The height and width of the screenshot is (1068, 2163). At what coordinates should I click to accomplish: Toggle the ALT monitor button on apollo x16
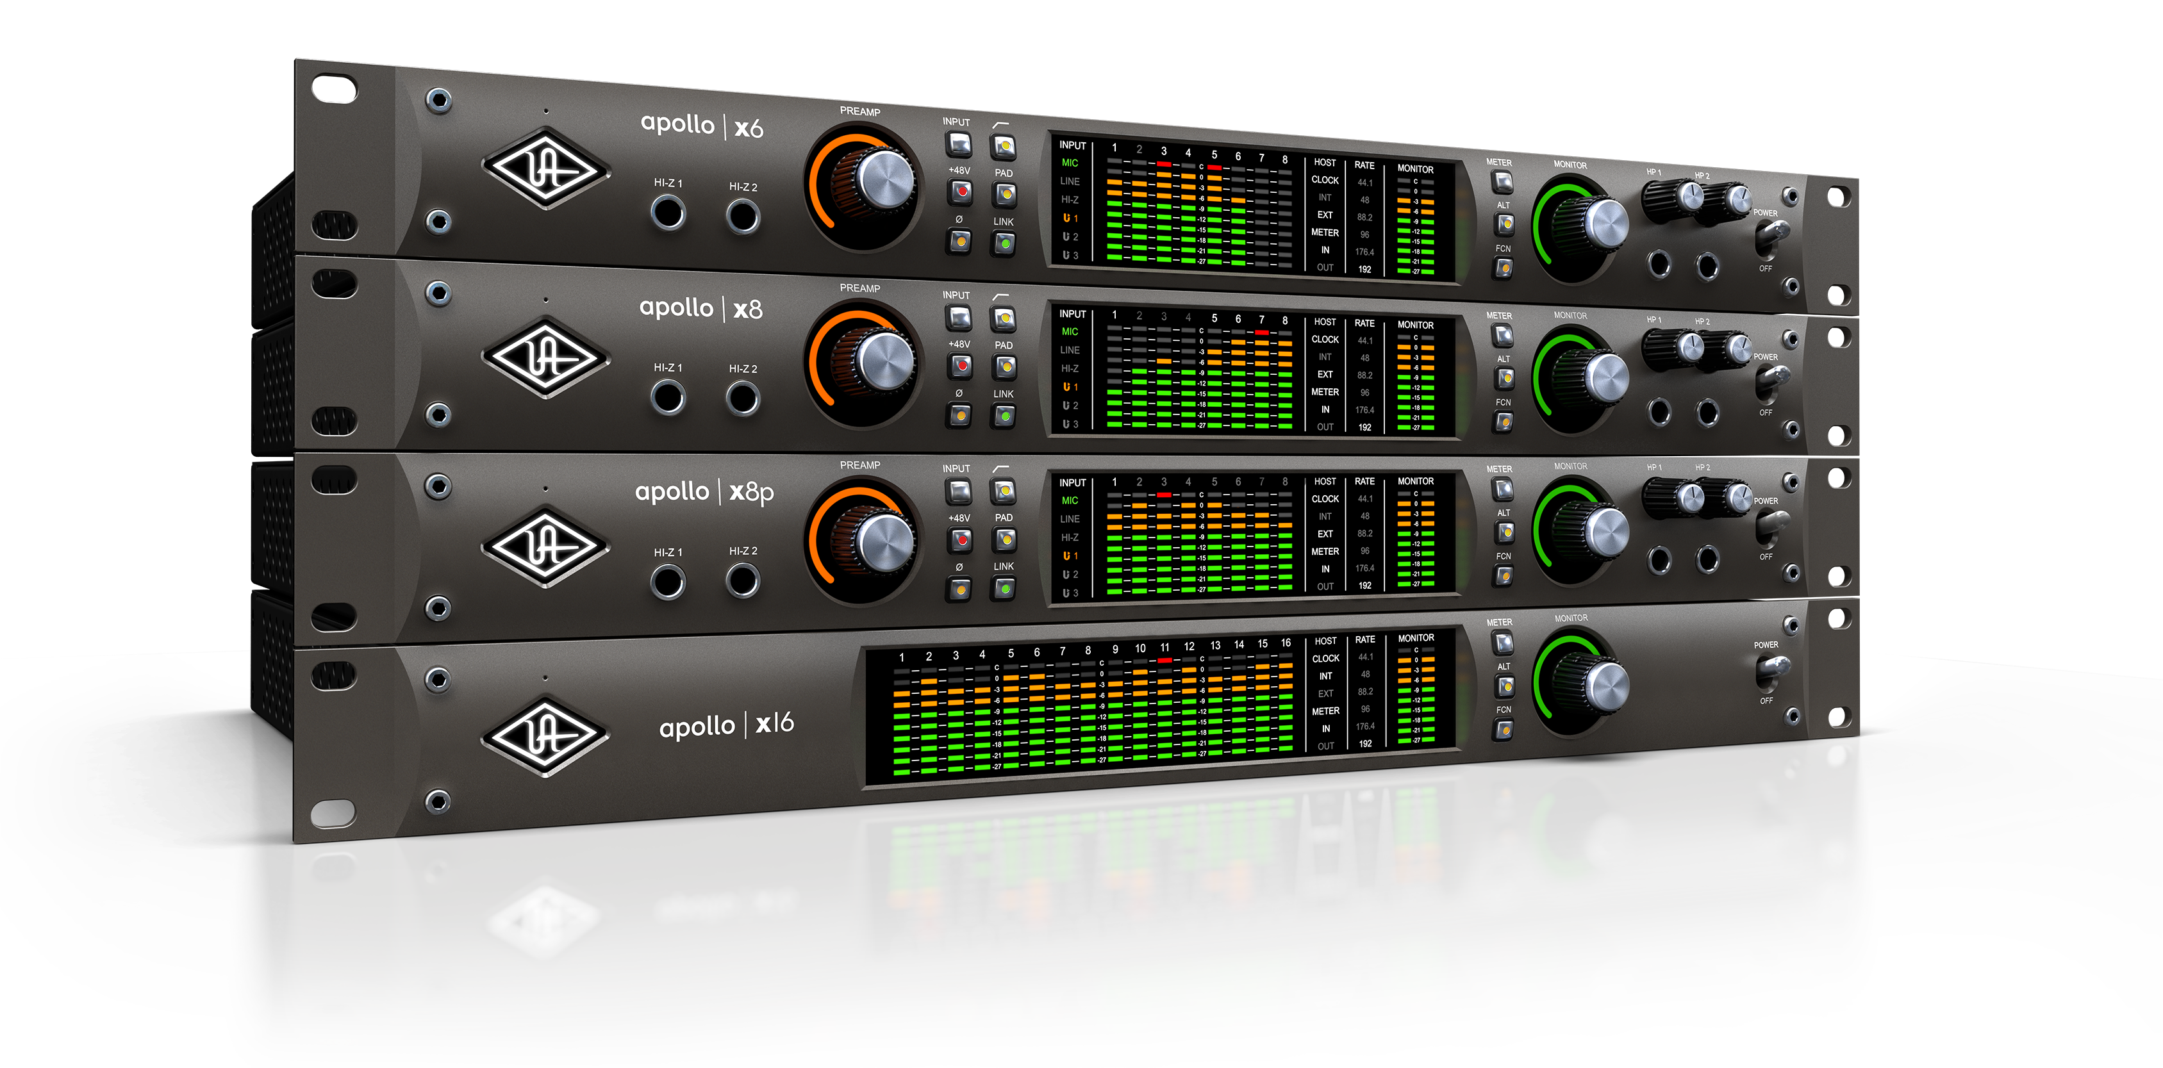point(1504,687)
